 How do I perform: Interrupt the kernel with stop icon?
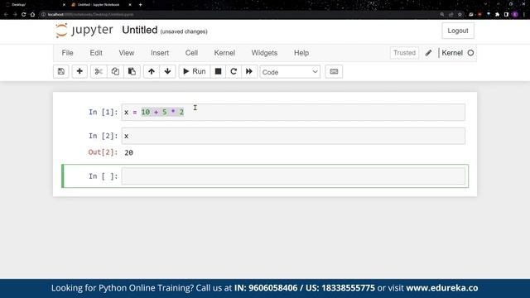pyautogui.click(x=218, y=71)
